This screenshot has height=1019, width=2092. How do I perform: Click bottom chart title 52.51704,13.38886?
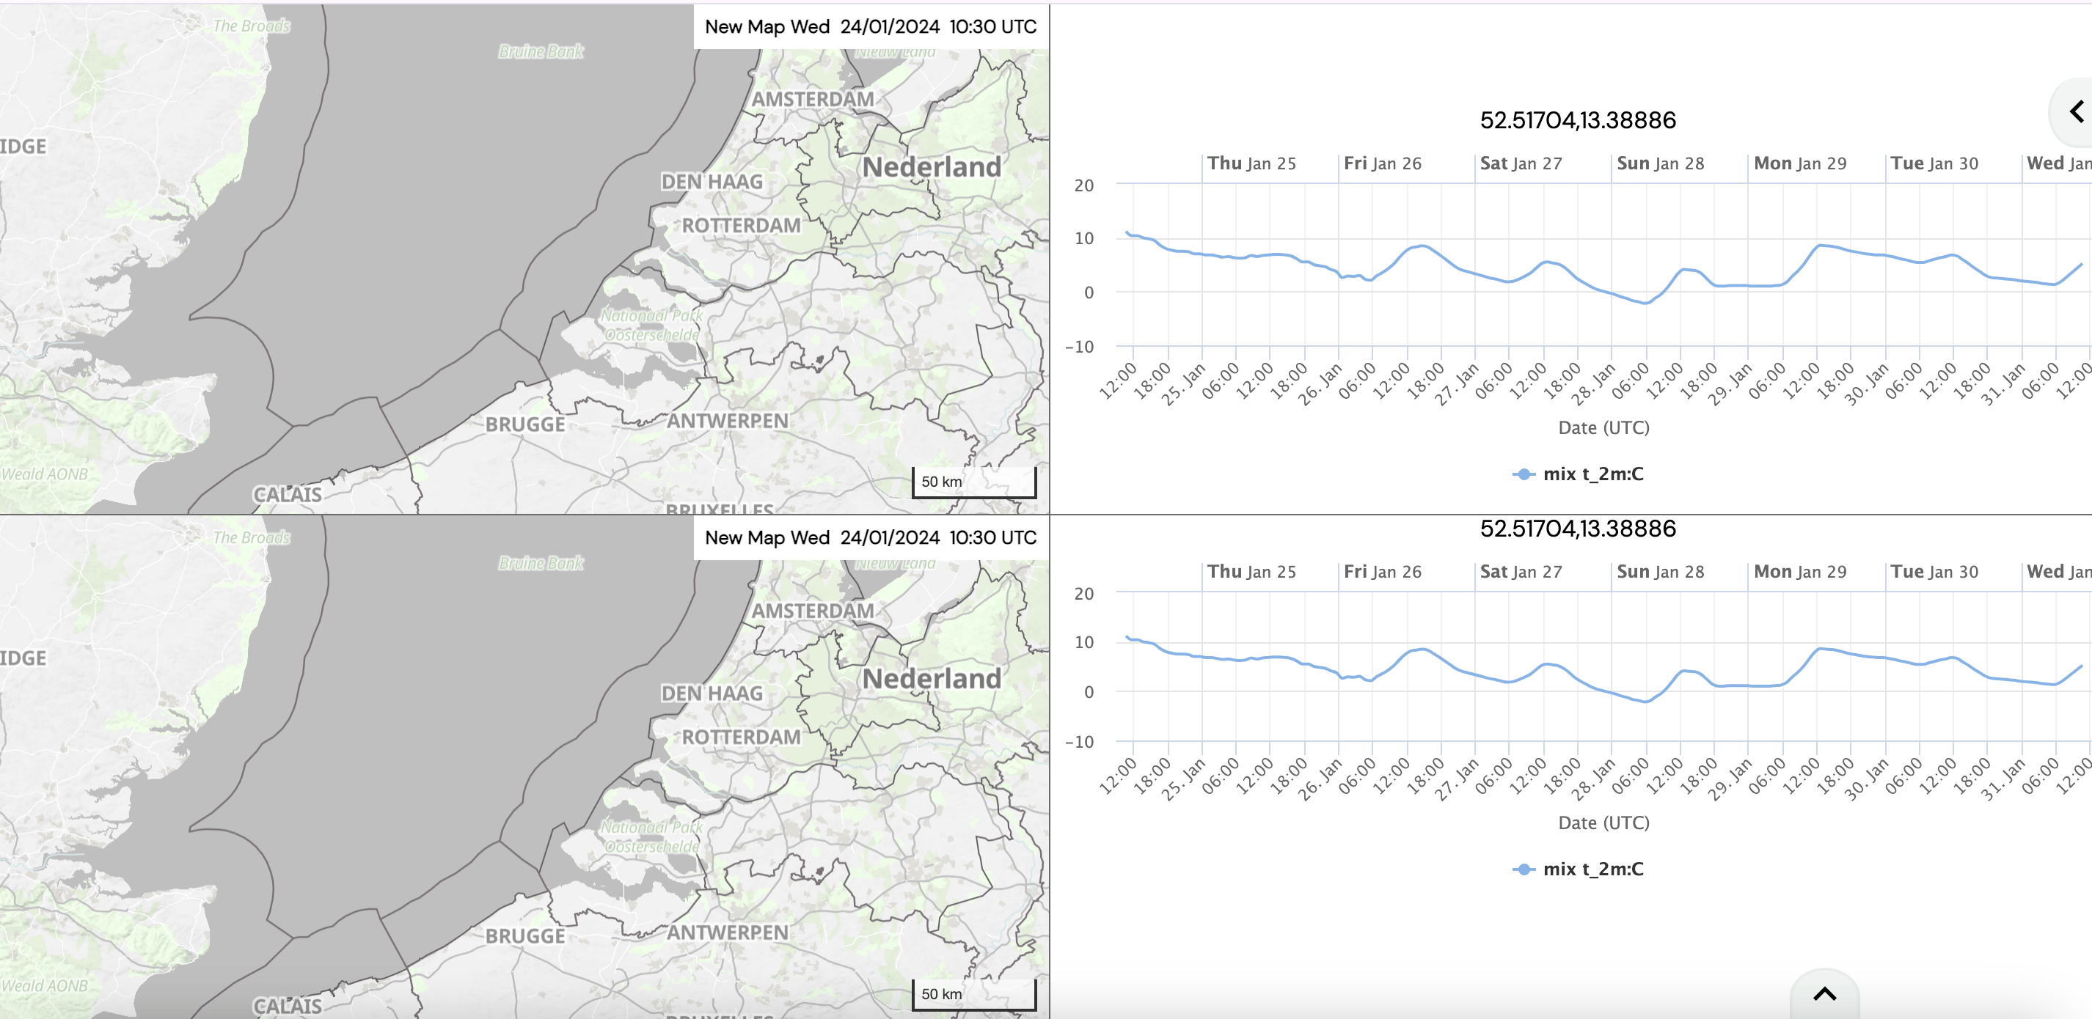click(1577, 529)
